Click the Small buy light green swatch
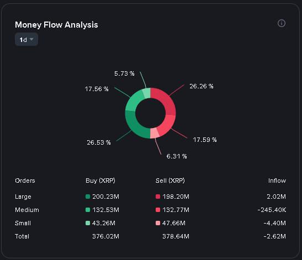Screen dimensions: 302x260 click(x=88, y=223)
